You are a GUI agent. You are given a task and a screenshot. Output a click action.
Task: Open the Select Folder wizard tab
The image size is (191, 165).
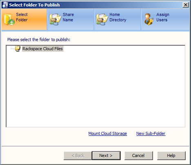tap(24, 20)
